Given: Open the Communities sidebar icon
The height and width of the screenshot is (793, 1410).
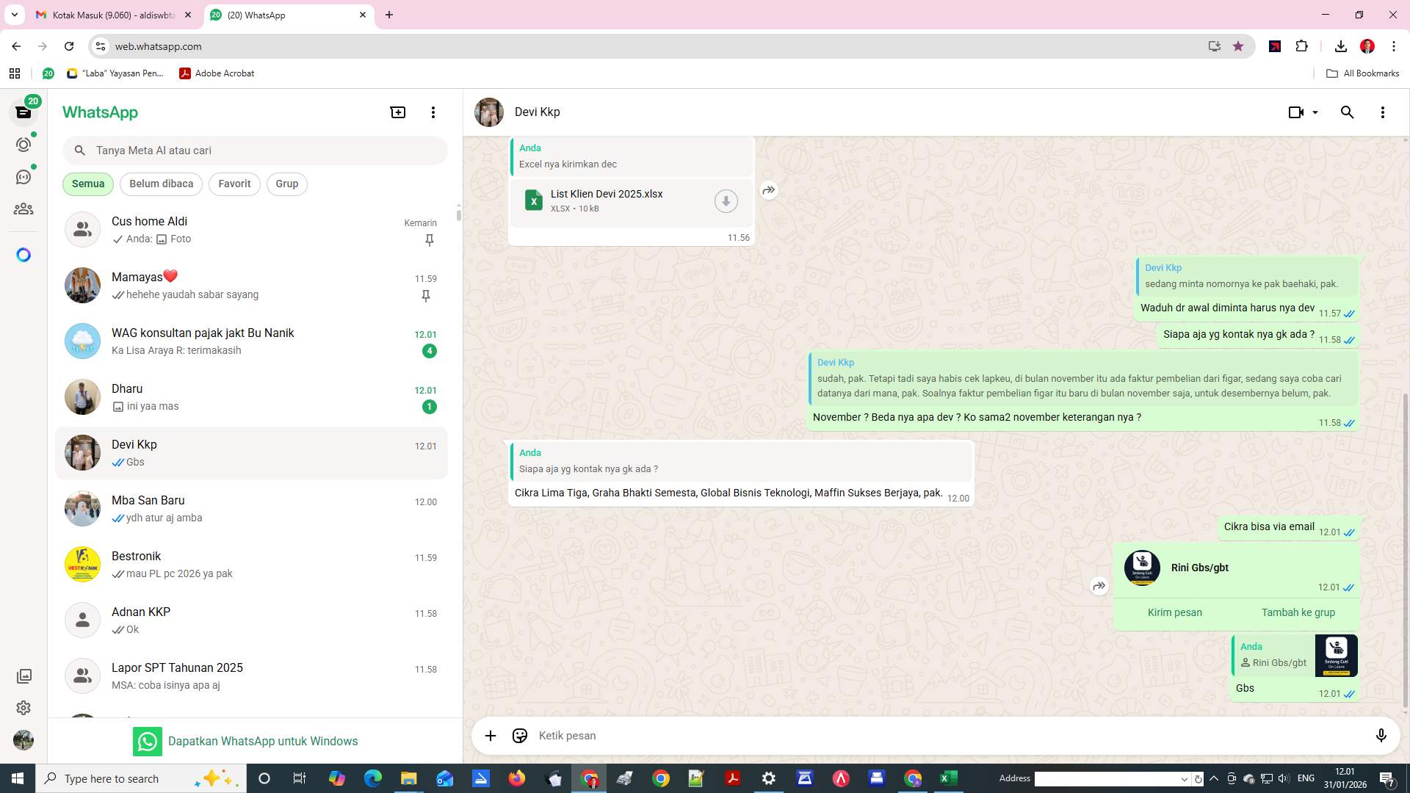Looking at the screenshot, I should pyautogui.click(x=23, y=209).
